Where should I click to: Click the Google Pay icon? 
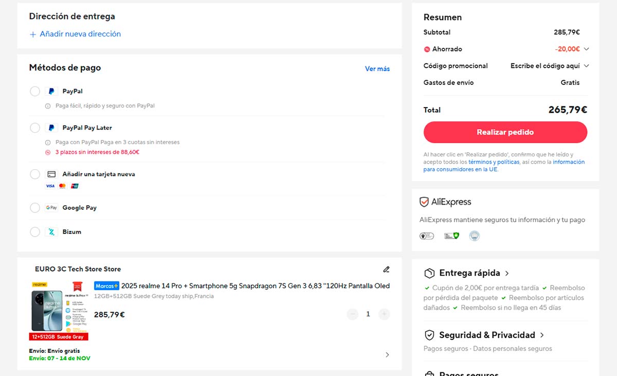pyautogui.click(x=51, y=207)
